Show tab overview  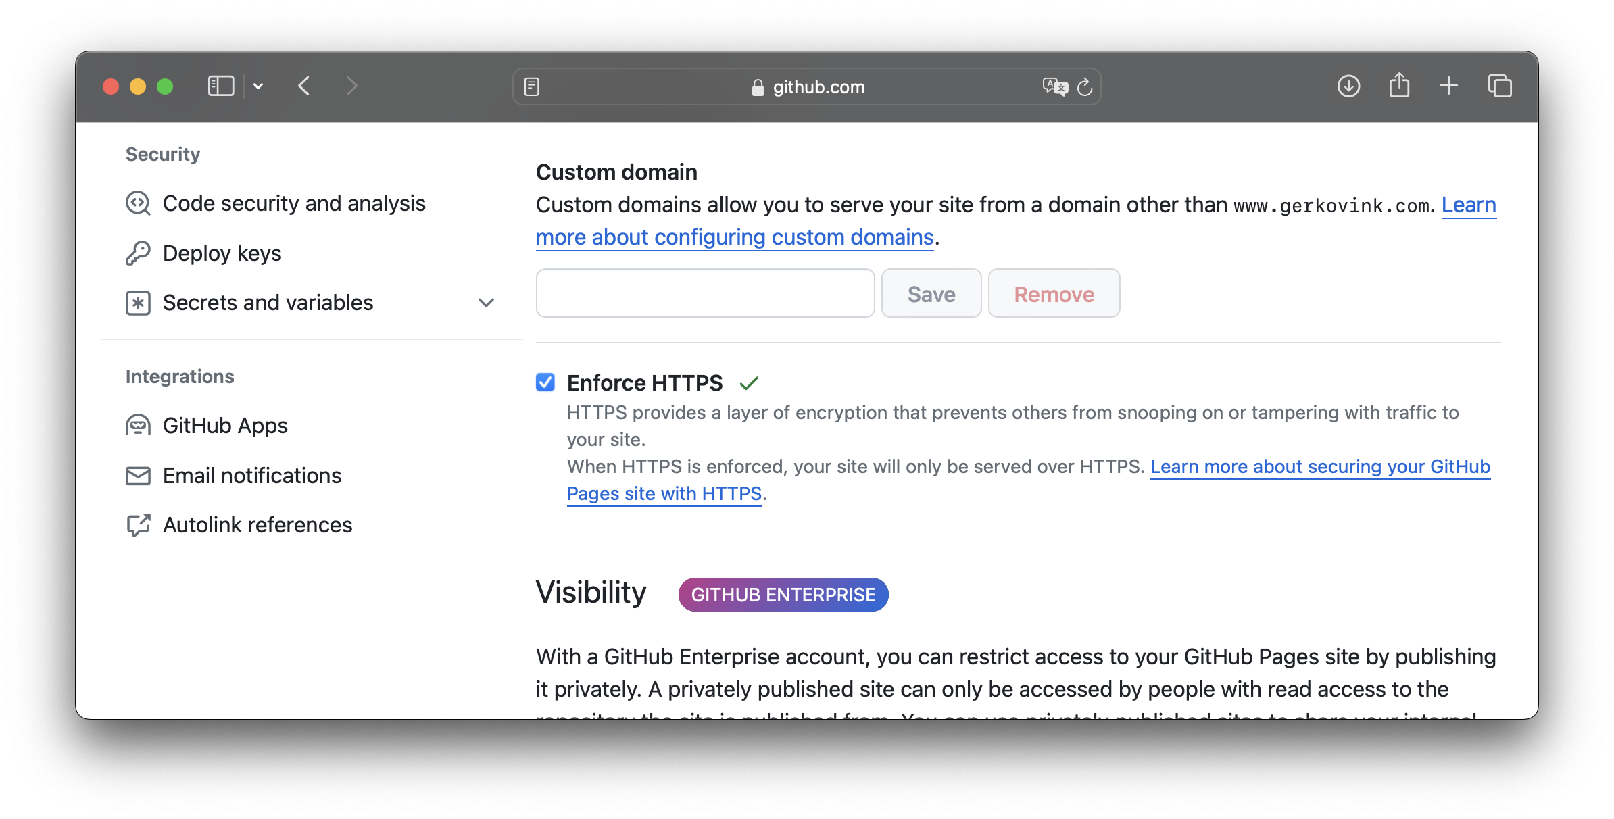[x=1500, y=86]
